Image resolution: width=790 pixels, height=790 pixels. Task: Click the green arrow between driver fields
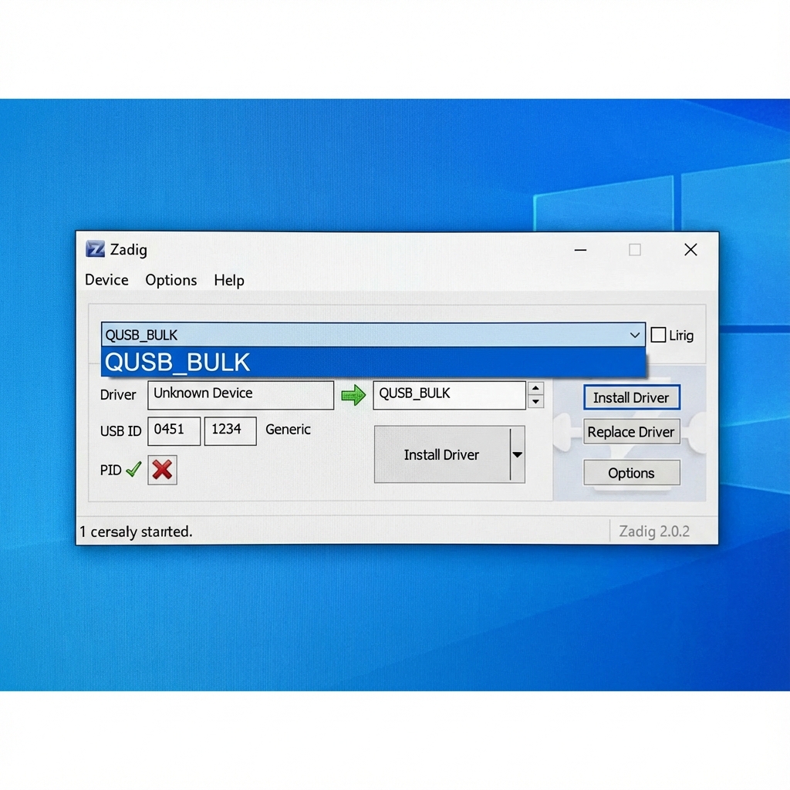[x=353, y=396]
